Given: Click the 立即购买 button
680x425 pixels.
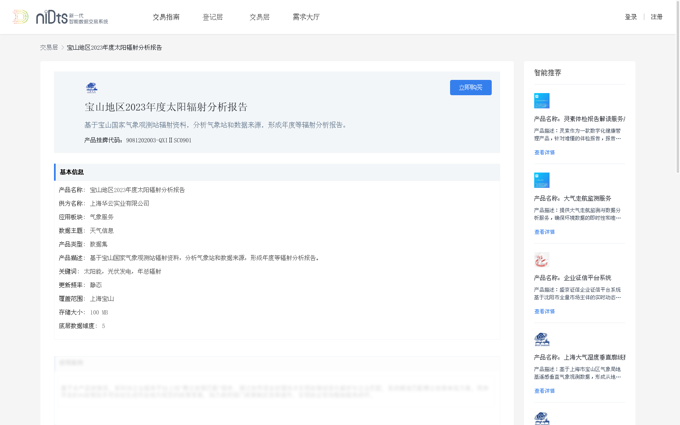Looking at the screenshot, I should 471,88.
